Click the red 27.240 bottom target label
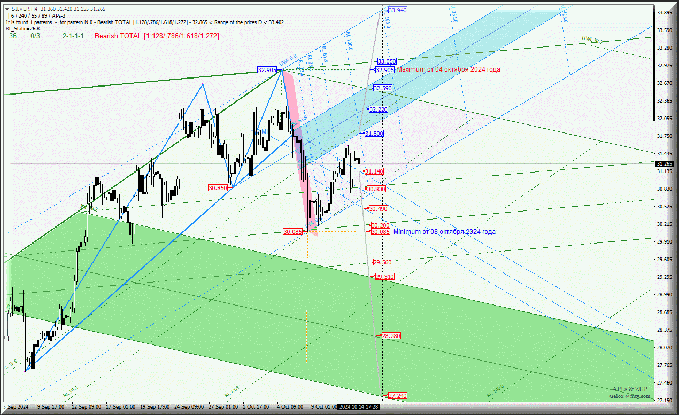Viewport: 679px width, 415px height. point(397,396)
